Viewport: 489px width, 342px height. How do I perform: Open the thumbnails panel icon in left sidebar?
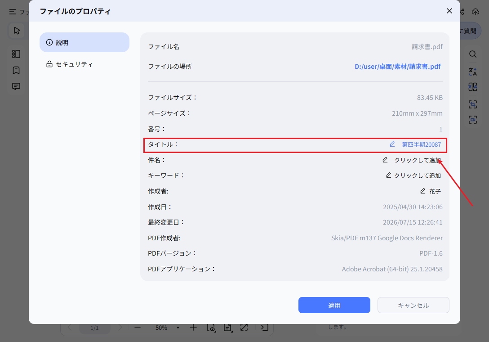tap(16, 54)
